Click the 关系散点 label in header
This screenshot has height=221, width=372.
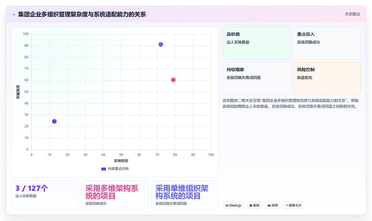coord(352,14)
